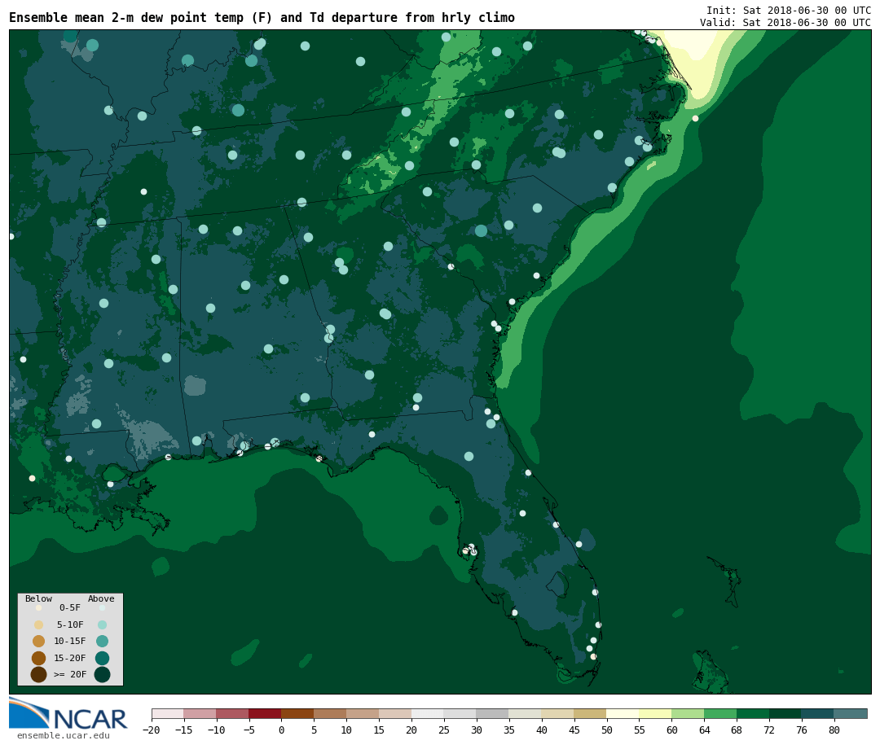This screenshot has height=745, width=880.
Task: Click the map title about dew point temp
Action: 262,17
